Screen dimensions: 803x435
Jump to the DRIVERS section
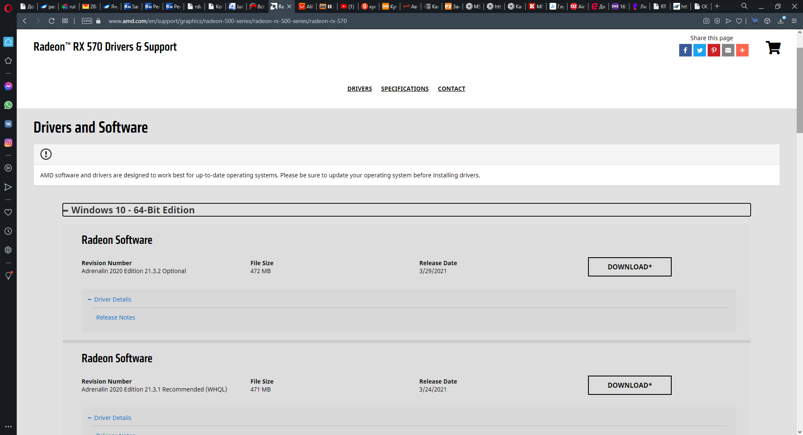pyautogui.click(x=360, y=89)
